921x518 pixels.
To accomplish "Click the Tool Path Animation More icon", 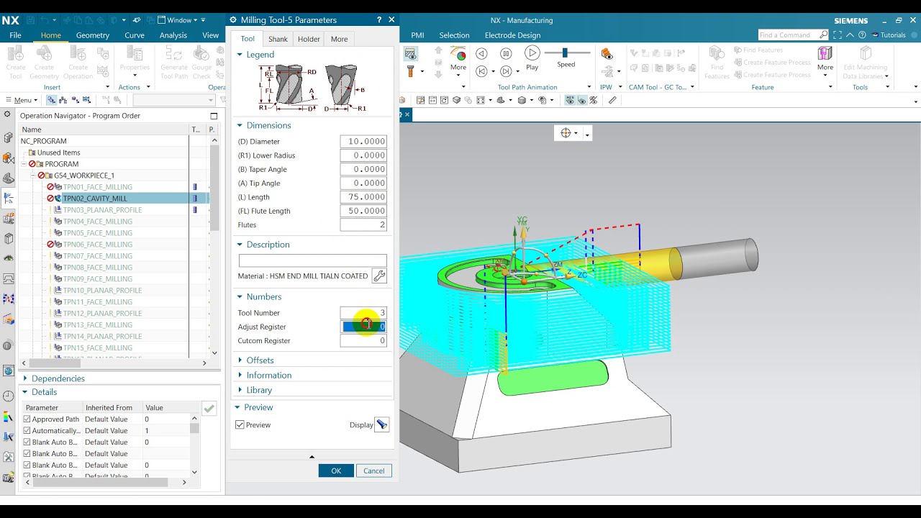I will pyautogui.click(x=458, y=58).
